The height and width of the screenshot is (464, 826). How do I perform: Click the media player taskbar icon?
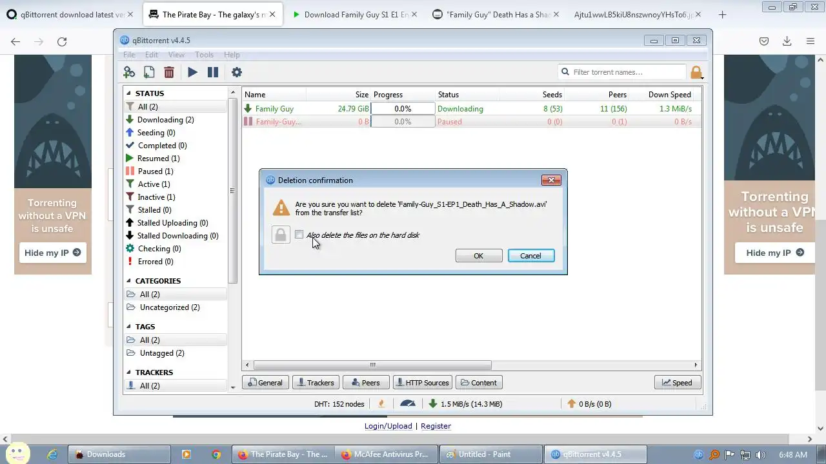(186, 454)
